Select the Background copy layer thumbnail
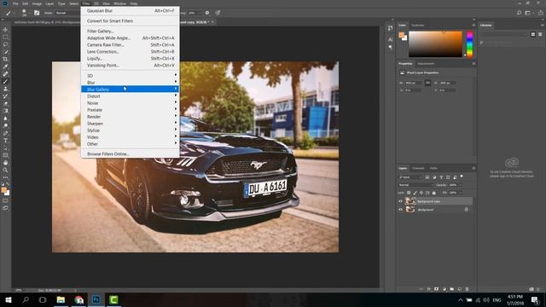Image resolution: width=546 pixels, height=307 pixels. [410, 201]
